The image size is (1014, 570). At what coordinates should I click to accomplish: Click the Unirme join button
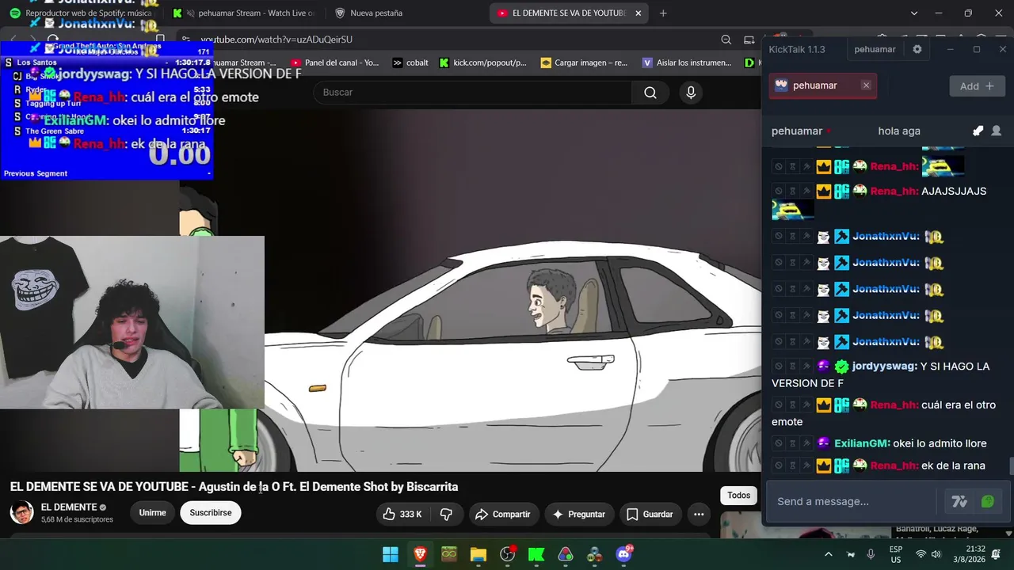(152, 513)
